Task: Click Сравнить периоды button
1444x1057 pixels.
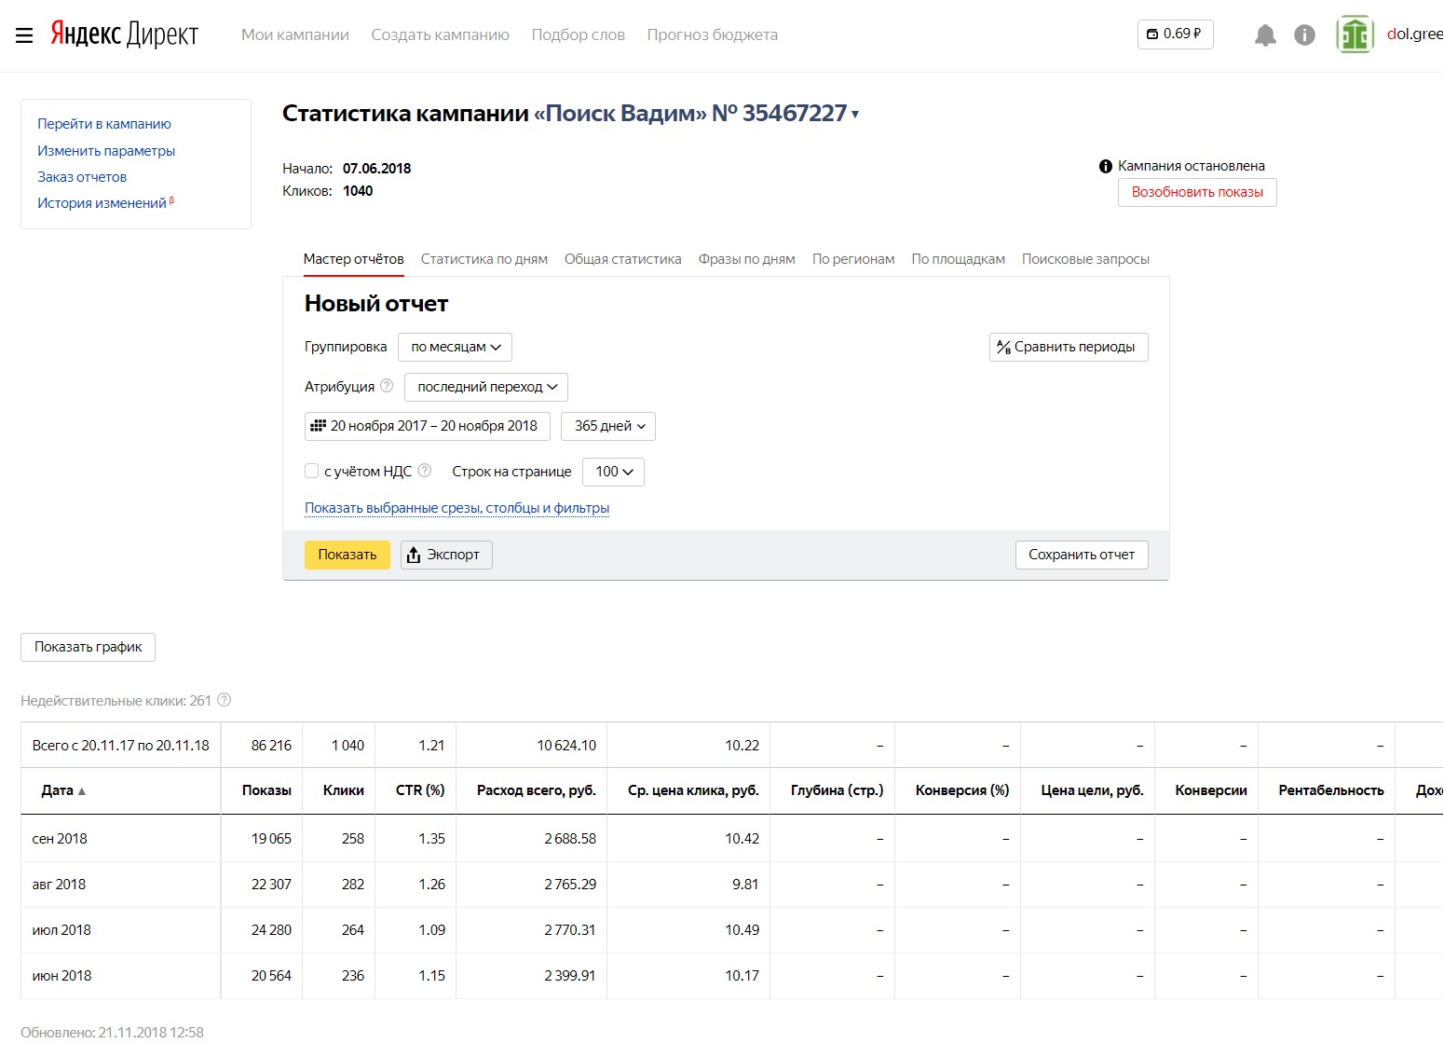Action: click(1069, 347)
